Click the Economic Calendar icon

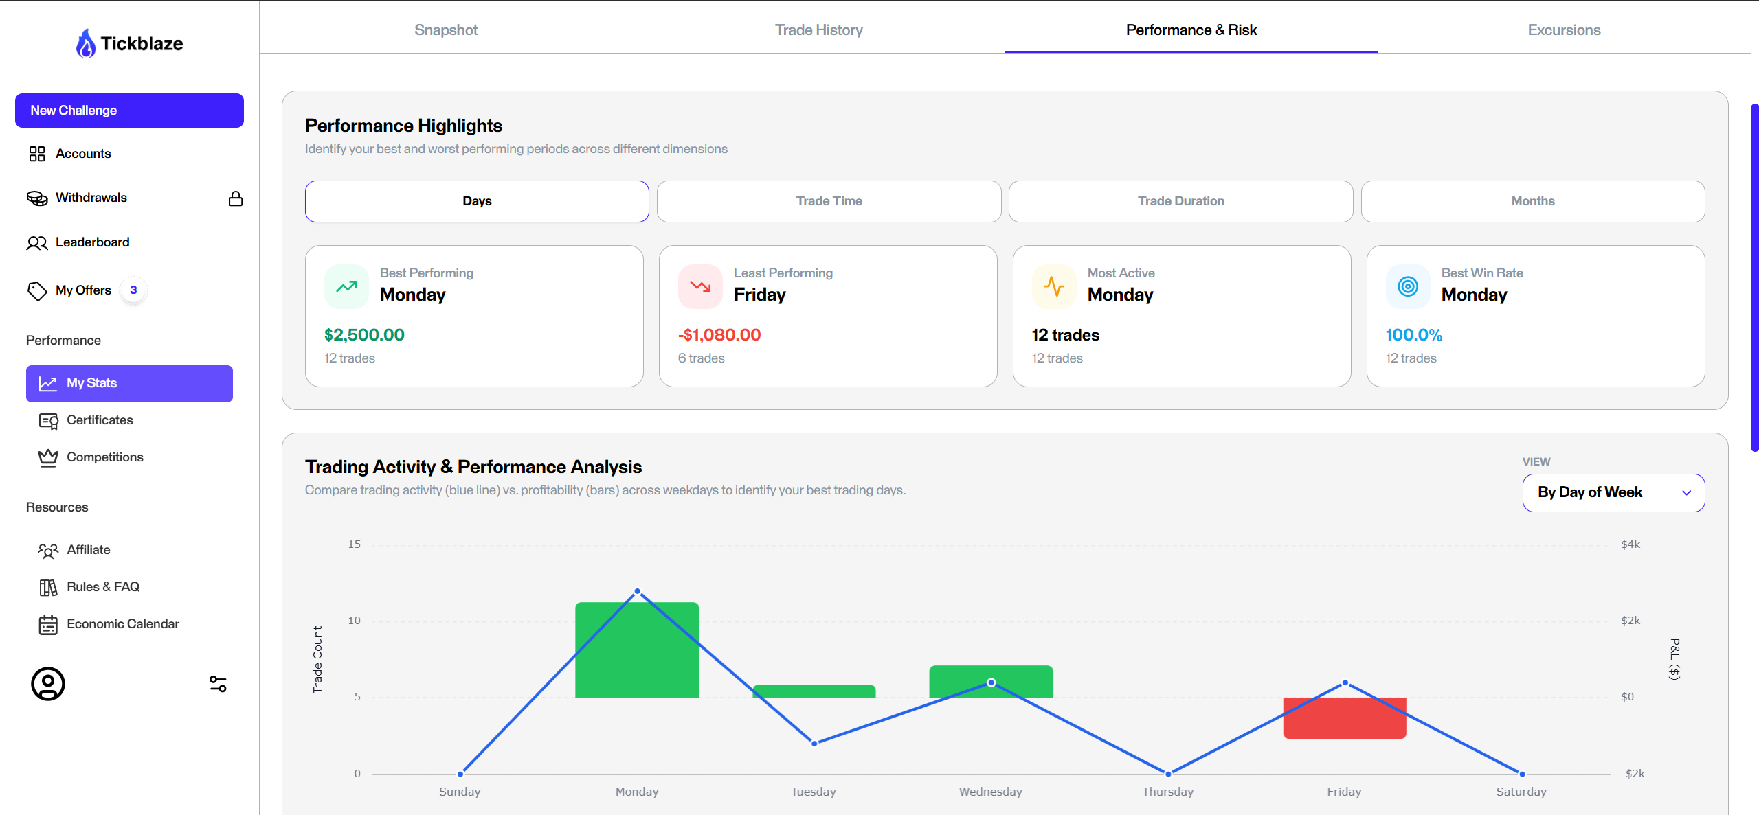(48, 625)
